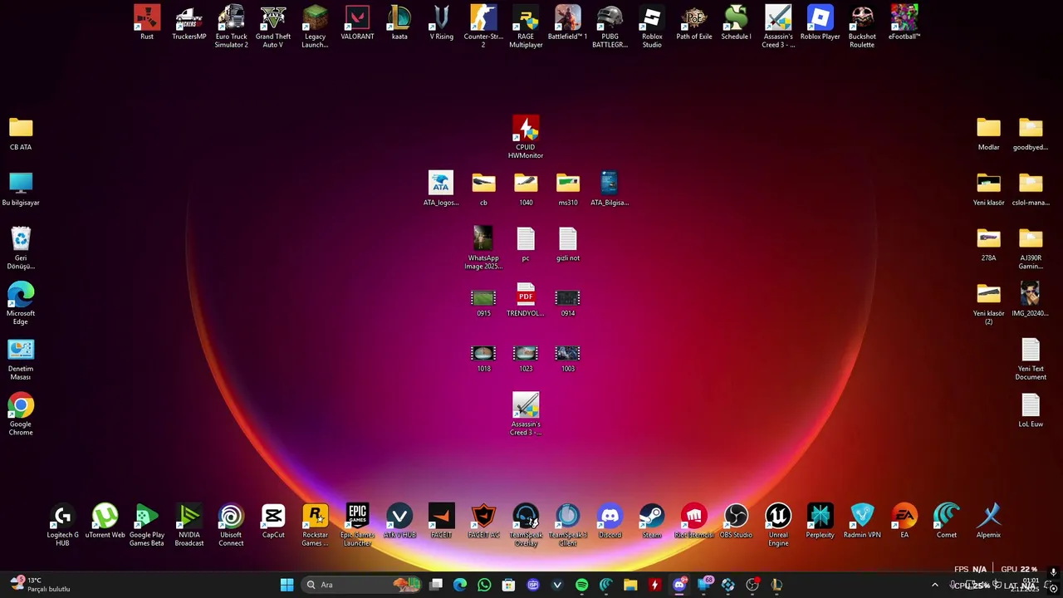Image resolution: width=1063 pixels, height=598 pixels.
Task: Open the CapCut desktop shortcut
Action: pyautogui.click(x=273, y=521)
